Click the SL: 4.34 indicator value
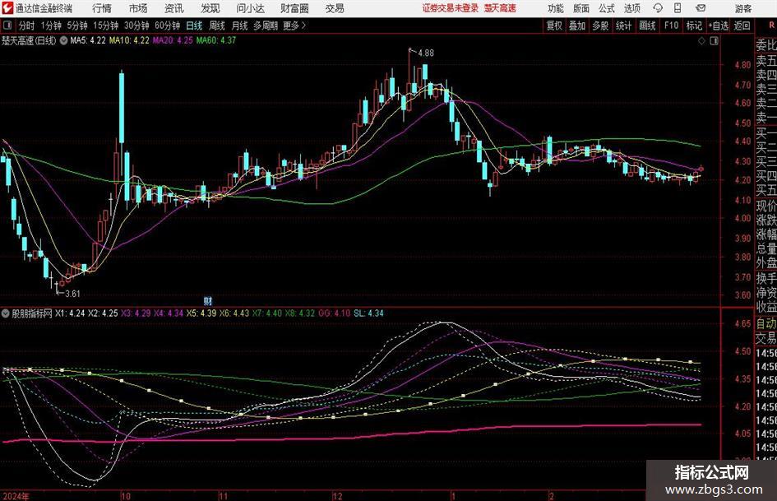This screenshot has width=777, height=501. coord(368,313)
